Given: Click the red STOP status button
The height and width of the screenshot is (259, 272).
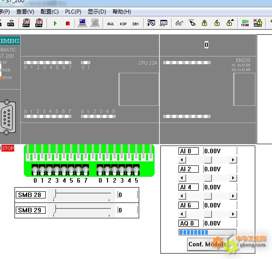Looking at the screenshot, I should click(8, 148).
